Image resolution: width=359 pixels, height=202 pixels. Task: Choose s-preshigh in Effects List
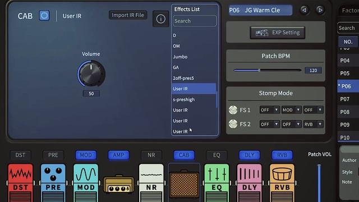tap(194, 99)
